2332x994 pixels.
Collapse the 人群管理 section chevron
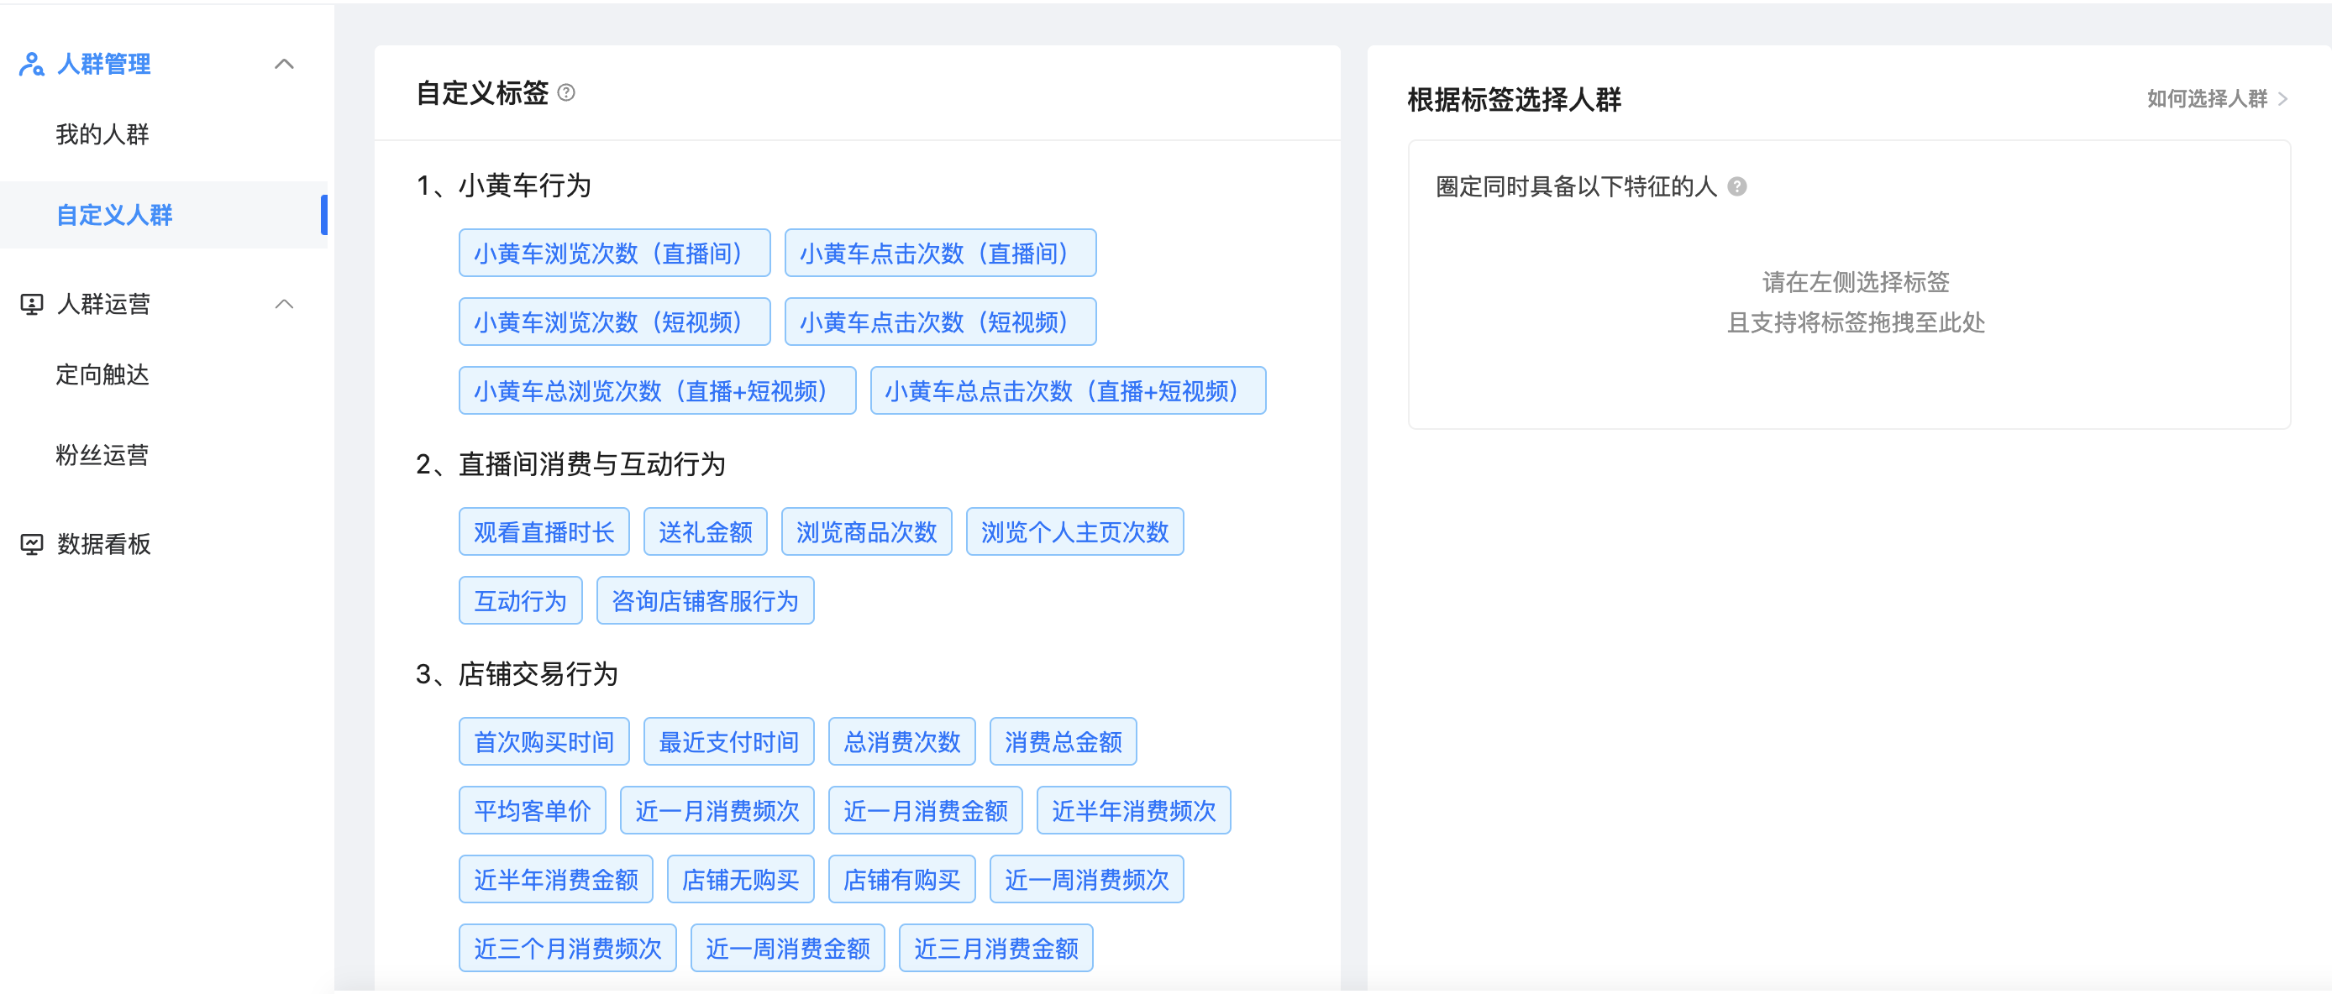pyautogui.click(x=284, y=64)
